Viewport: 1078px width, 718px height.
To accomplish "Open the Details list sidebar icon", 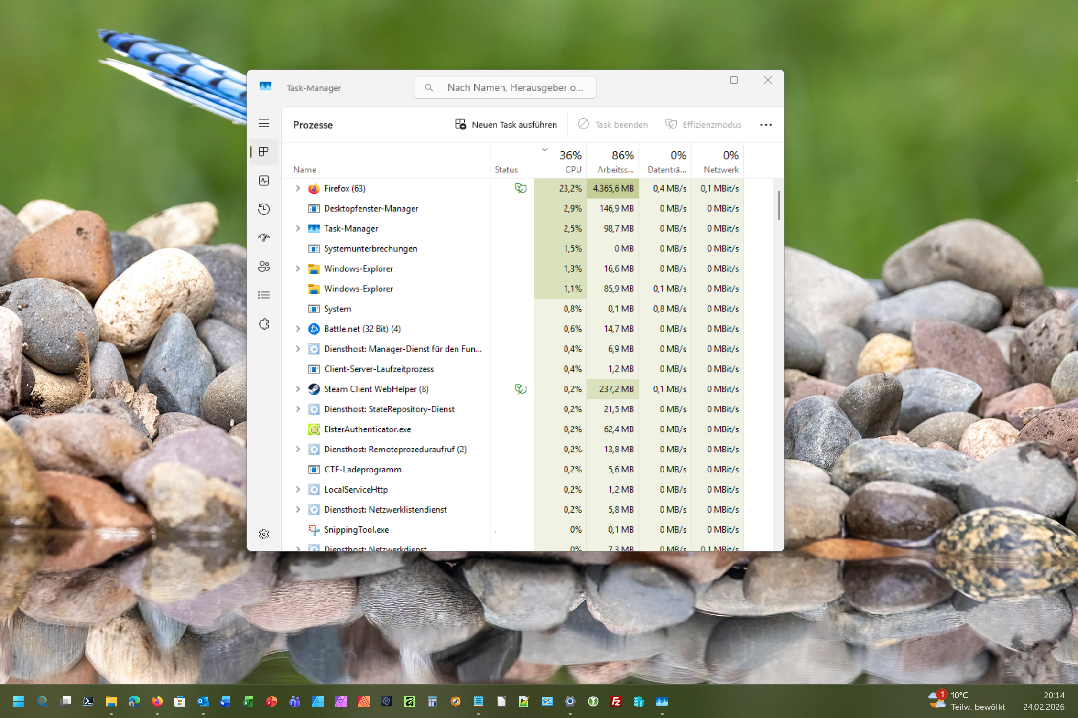I will click(x=264, y=295).
